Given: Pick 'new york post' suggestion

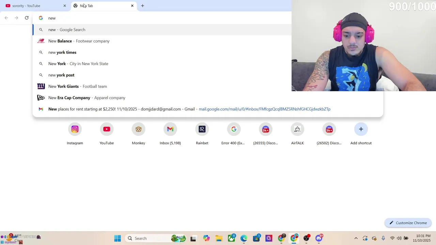Looking at the screenshot, I should (162, 75).
